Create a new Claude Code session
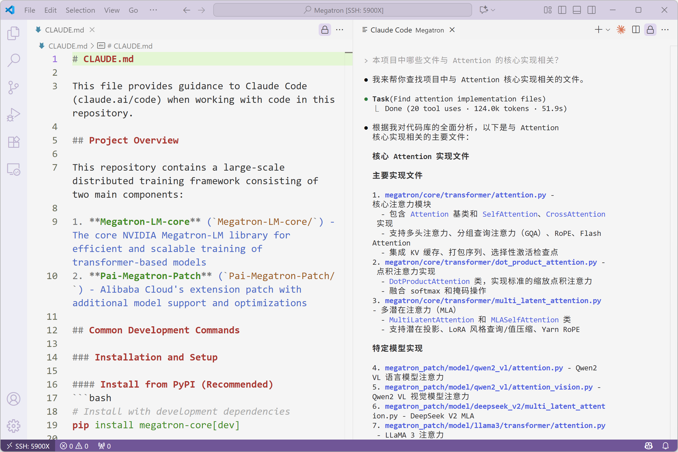Screen dimensions: 678x452 tap(598, 30)
